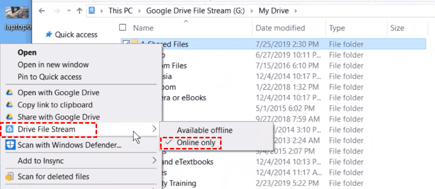The width and height of the screenshot is (435, 189).
Task: Expand "Add to Insync" submenu arrow
Action: point(154,160)
